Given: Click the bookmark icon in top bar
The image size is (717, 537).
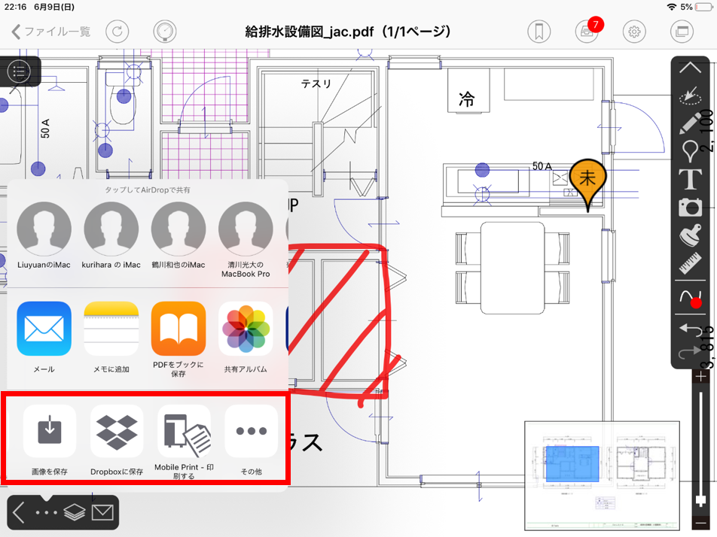Looking at the screenshot, I should coord(539,32).
